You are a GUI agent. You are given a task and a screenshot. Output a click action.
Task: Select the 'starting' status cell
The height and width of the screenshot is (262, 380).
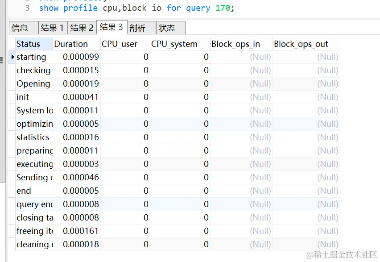34,57
